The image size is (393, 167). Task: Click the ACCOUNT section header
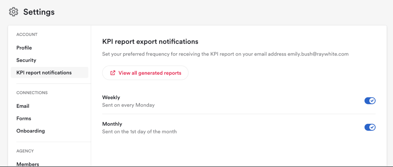[27, 35]
